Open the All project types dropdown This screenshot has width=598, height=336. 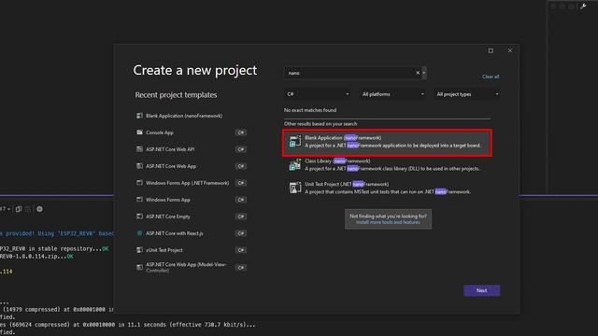click(x=467, y=94)
